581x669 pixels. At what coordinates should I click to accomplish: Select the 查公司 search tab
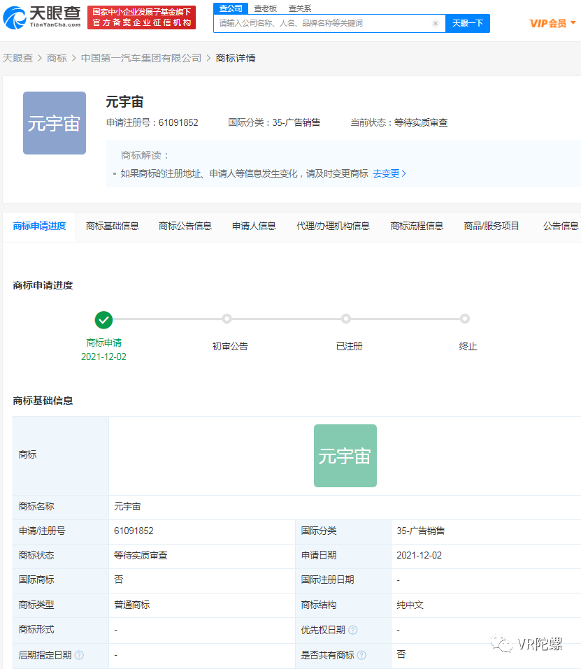[x=230, y=8]
